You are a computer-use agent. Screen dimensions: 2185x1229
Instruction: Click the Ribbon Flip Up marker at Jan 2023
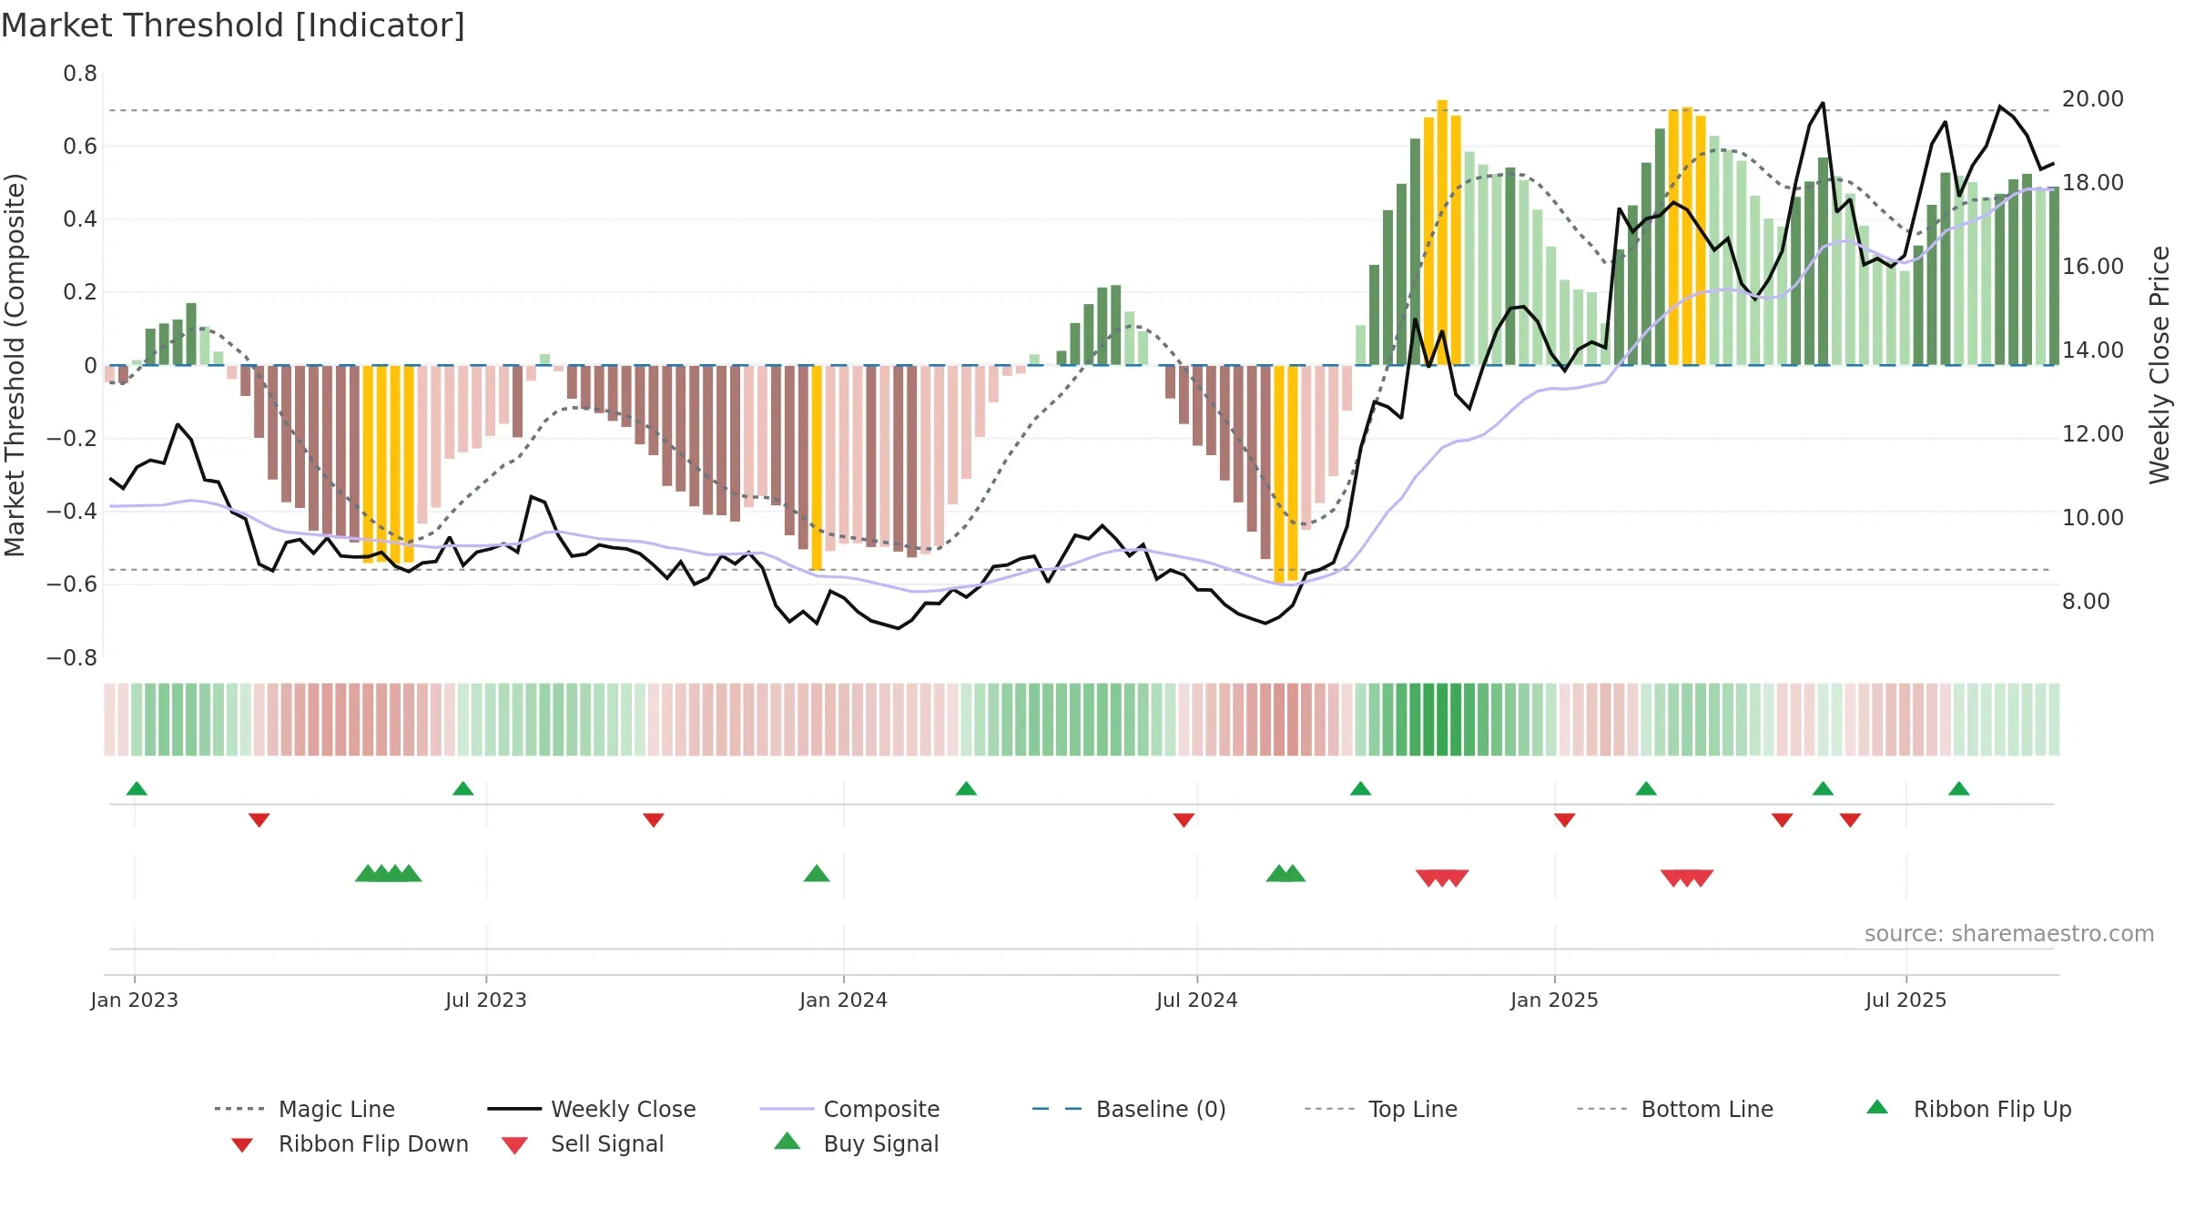point(137,788)
